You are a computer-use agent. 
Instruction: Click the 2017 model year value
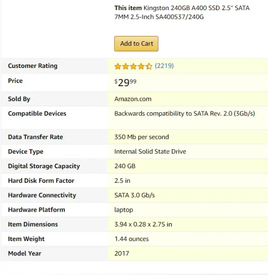[x=122, y=253]
